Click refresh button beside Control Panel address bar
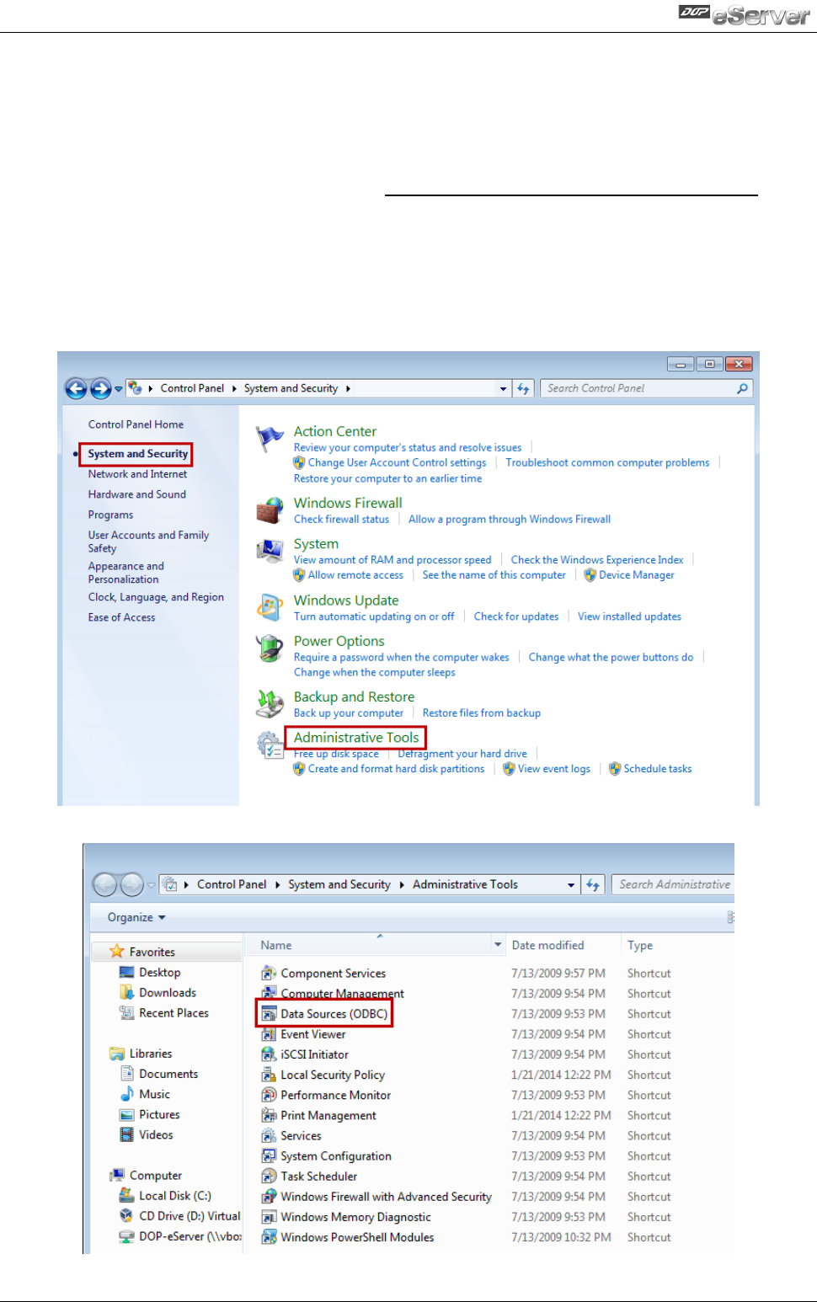Screen dimensions: 817x1302 click(x=523, y=388)
